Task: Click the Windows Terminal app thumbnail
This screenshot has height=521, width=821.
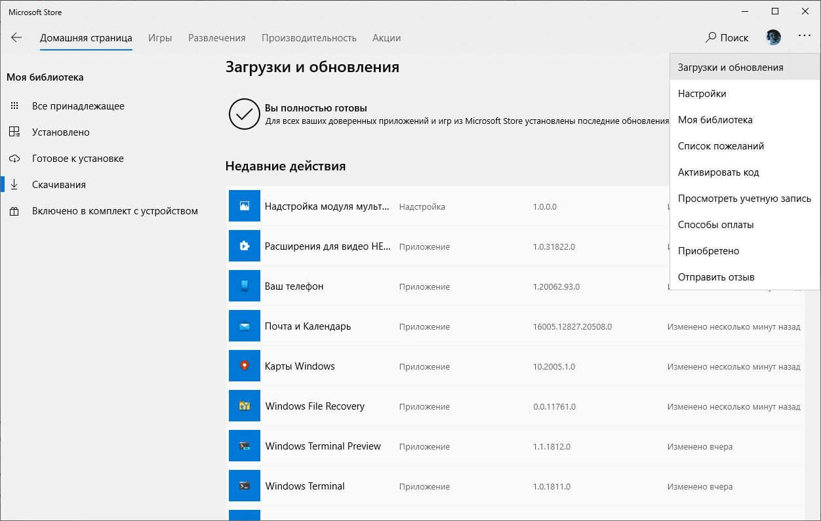Action: click(244, 486)
